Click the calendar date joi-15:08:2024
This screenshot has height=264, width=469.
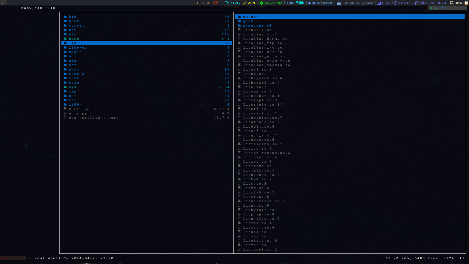(431, 3)
